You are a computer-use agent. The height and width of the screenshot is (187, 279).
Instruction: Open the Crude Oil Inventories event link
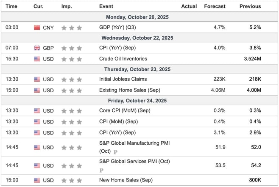[123, 59]
